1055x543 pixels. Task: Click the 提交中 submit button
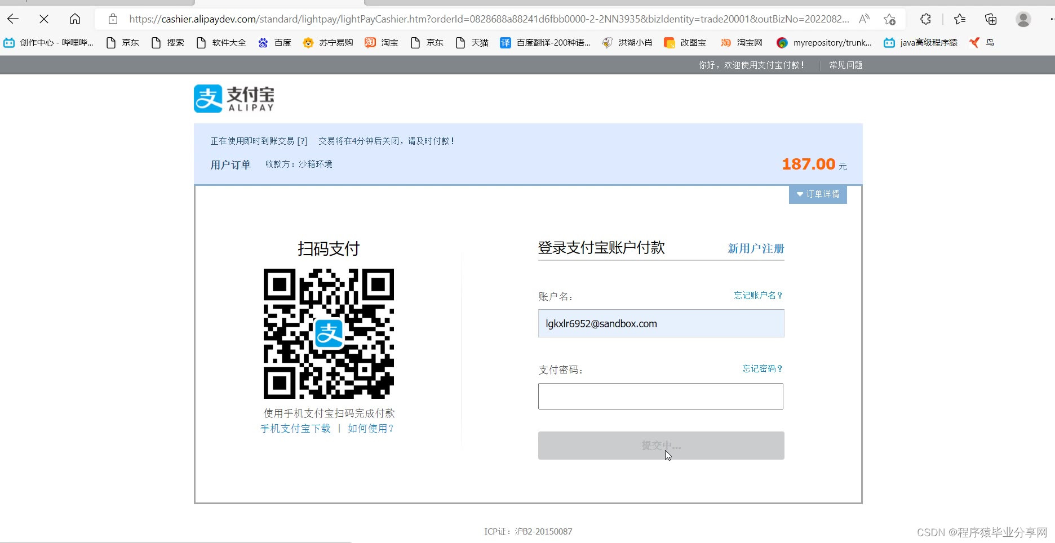pos(661,446)
